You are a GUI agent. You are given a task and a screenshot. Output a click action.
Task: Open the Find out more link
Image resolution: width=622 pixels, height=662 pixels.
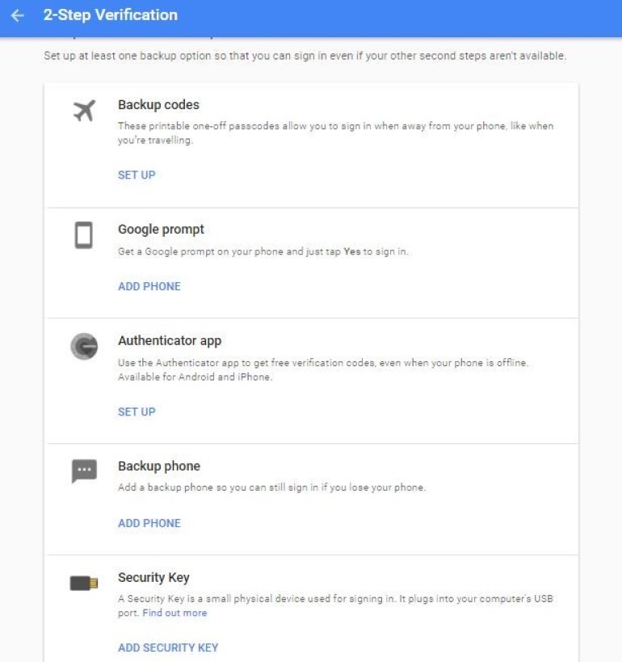click(174, 614)
